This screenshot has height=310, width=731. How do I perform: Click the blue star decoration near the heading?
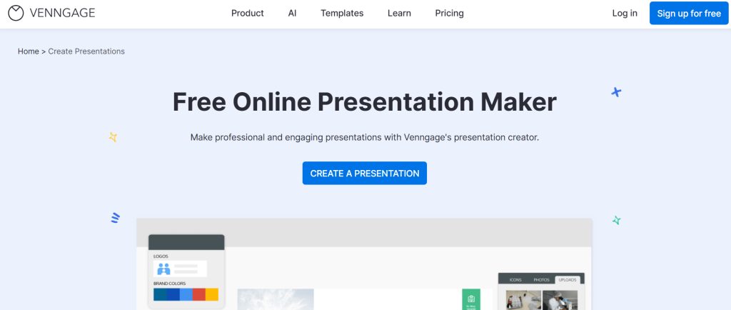(x=616, y=92)
